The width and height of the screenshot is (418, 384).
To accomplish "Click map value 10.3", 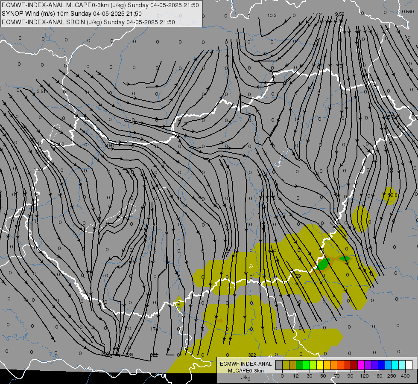I will 272,15.
